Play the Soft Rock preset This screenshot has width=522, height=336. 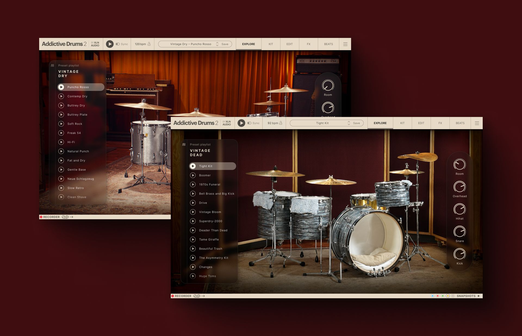(61, 124)
